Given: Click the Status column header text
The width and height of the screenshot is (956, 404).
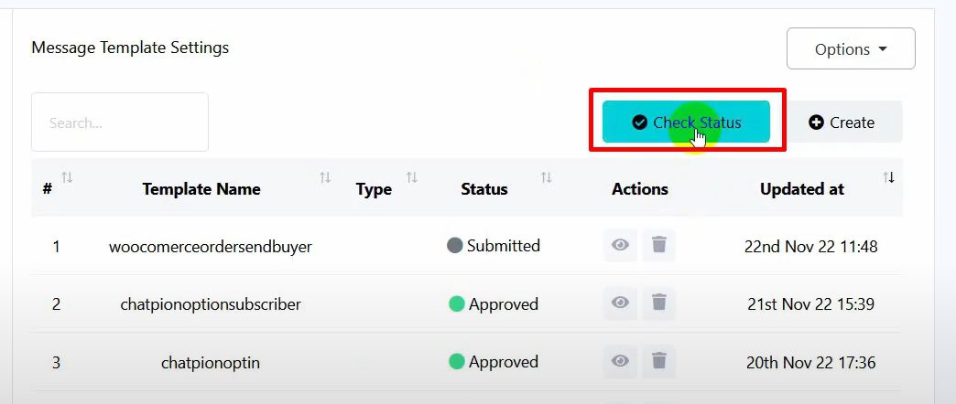Looking at the screenshot, I should 483,189.
